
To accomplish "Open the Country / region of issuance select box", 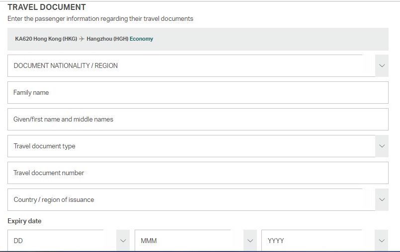I will pos(198,199).
